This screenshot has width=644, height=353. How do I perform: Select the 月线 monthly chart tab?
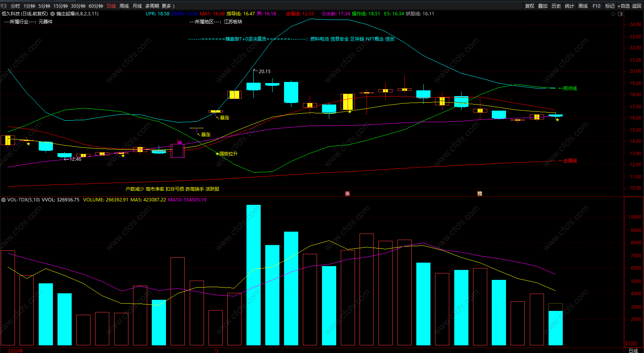coord(137,6)
